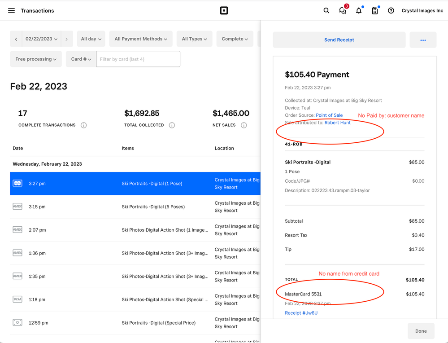
Task: Open the notifications bell icon
Action: [359, 11]
